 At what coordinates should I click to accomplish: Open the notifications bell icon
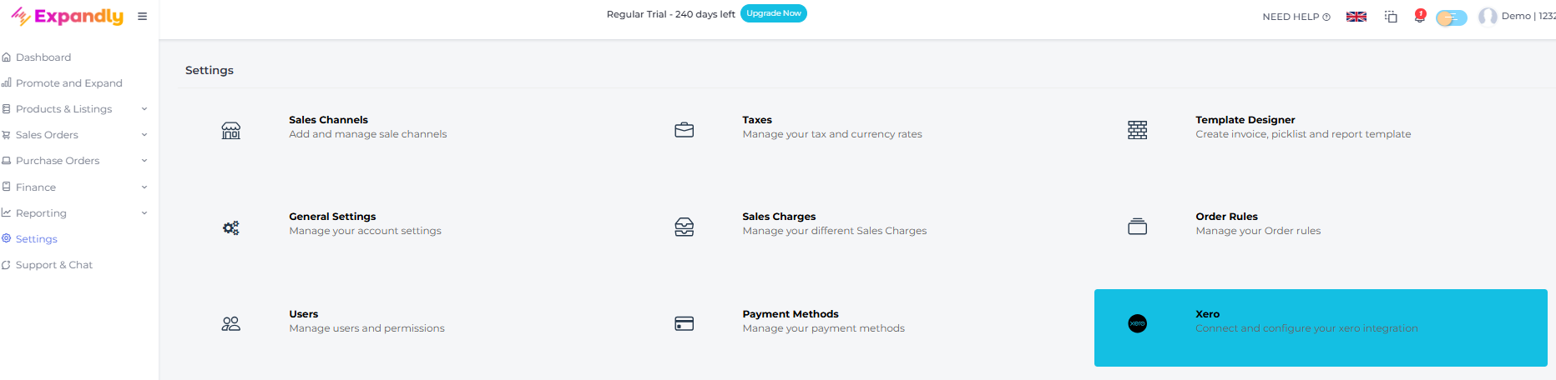tap(1420, 17)
